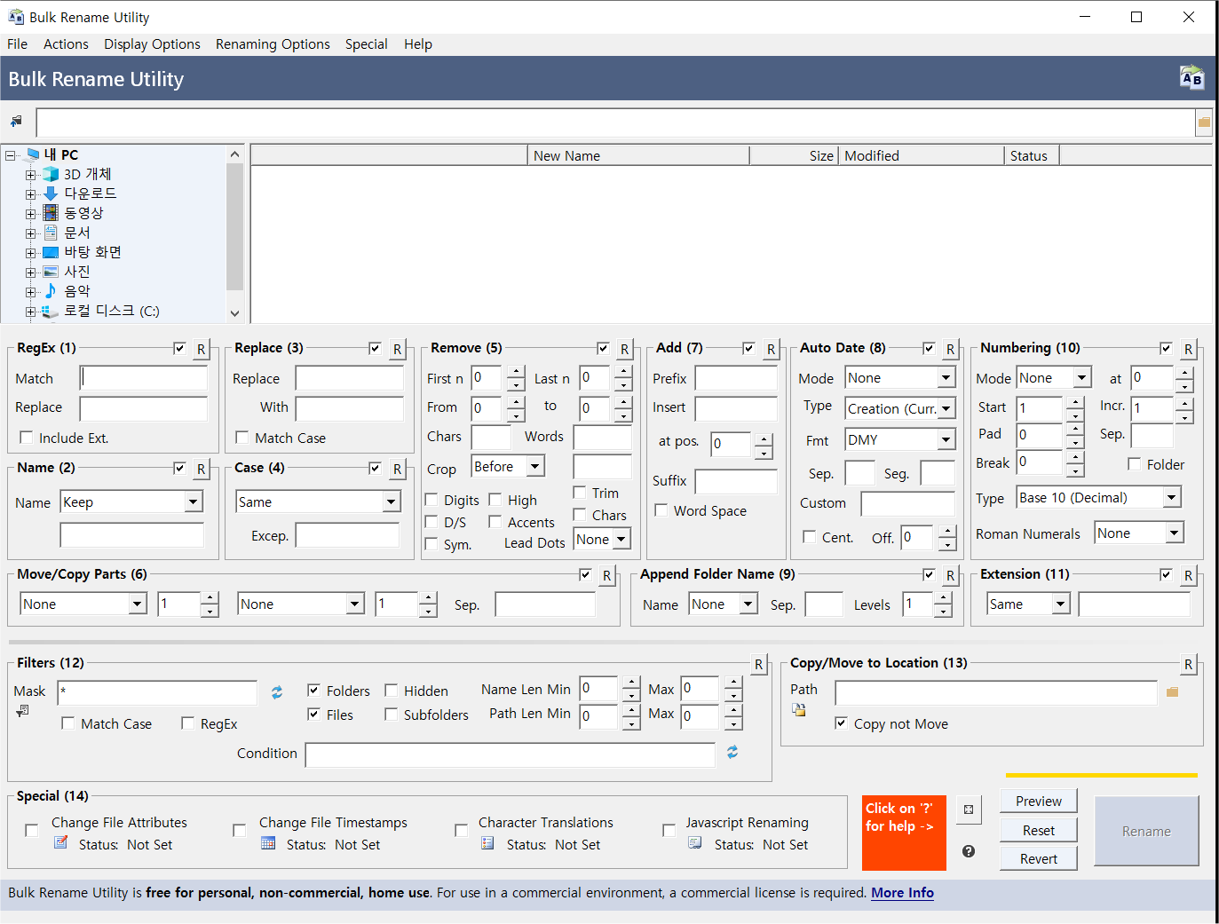Click refresh icon next to Mask field
1219x924 pixels.
(x=277, y=692)
